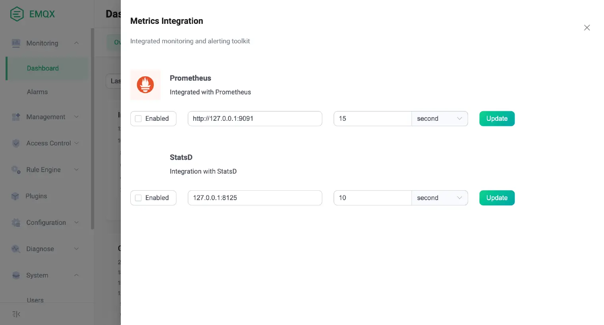Click the sidebar vertical scrollbar

[93, 129]
